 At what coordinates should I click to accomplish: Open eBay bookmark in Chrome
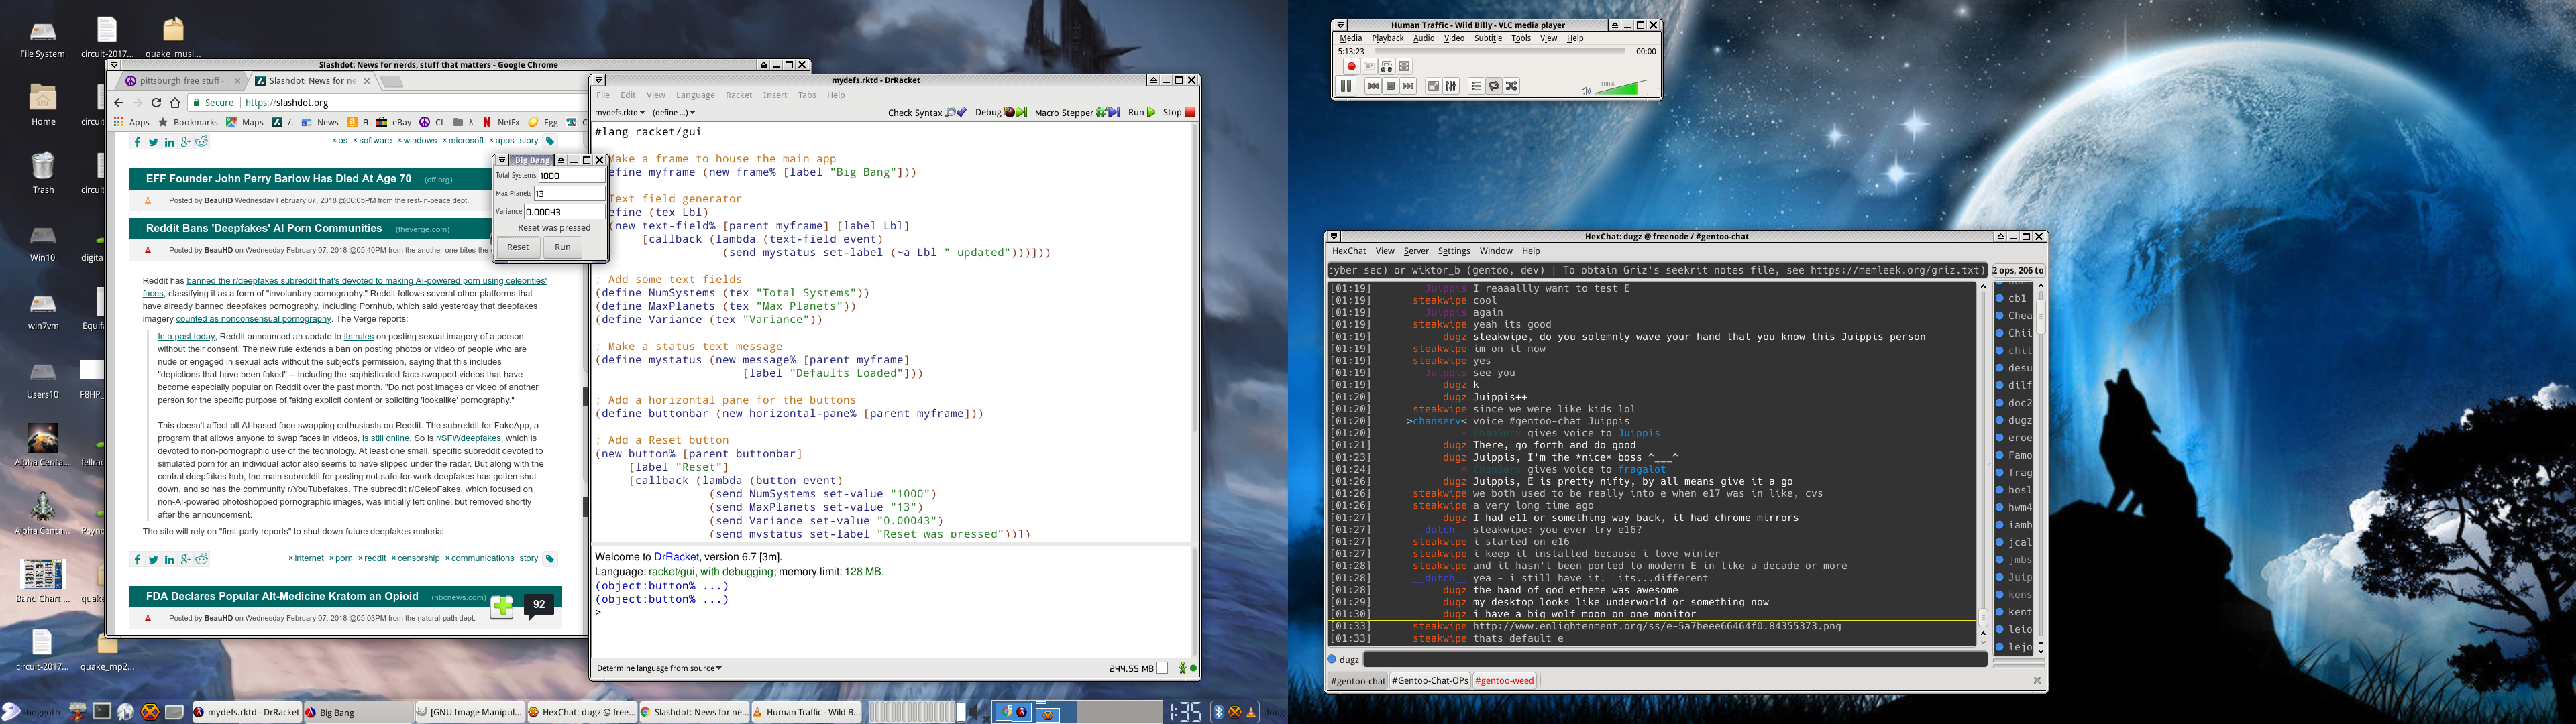394,122
